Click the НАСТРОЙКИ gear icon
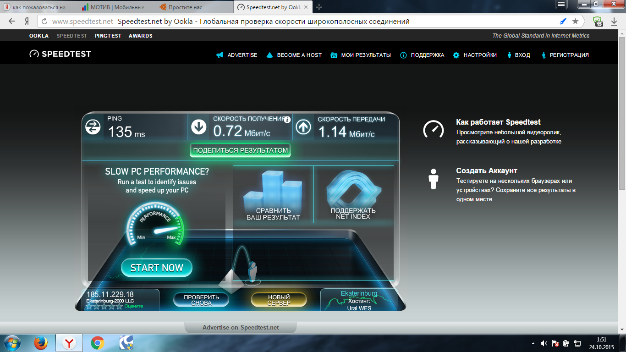 click(x=456, y=55)
